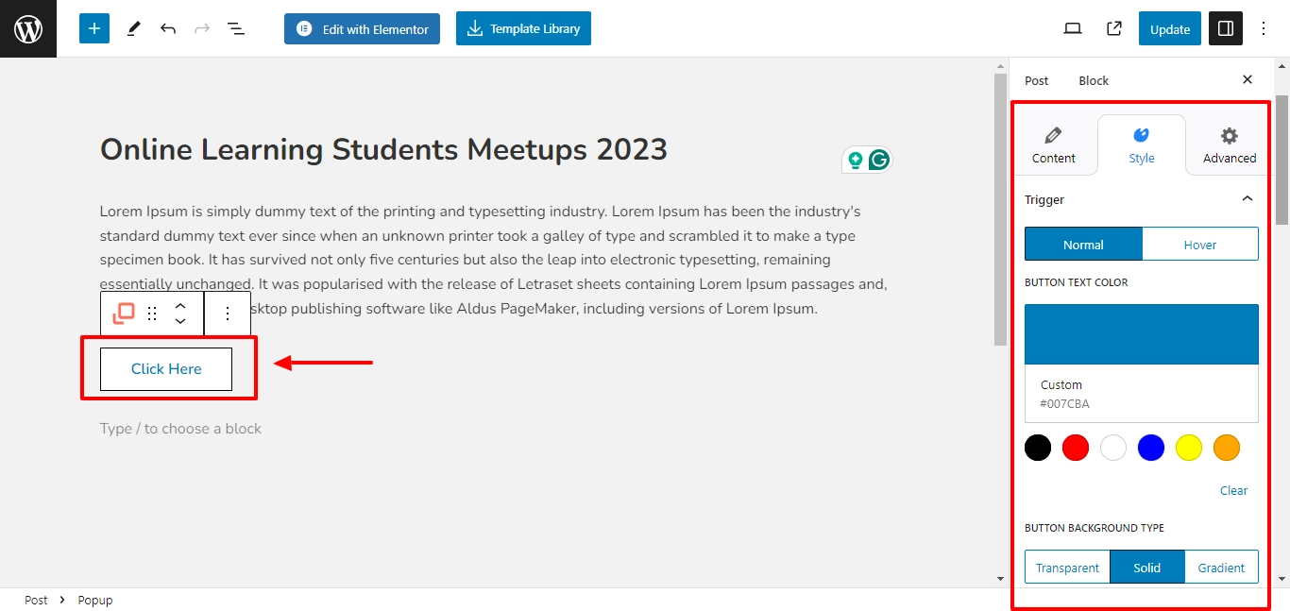This screenshot has height=611, width=1290.
Task: Switch to the Content tab
Action: click(1054, 145)
